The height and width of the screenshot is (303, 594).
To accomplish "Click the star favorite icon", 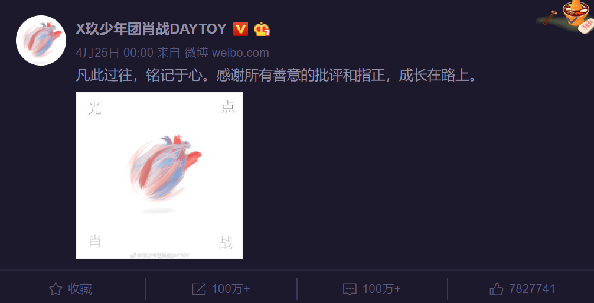I will [56, 289].
